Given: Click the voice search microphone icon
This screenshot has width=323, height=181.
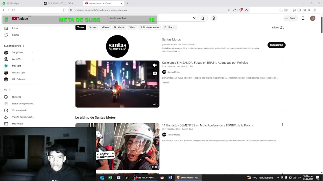Looking at the screenshot, I should pyautogui.click(x=214, y=18).
